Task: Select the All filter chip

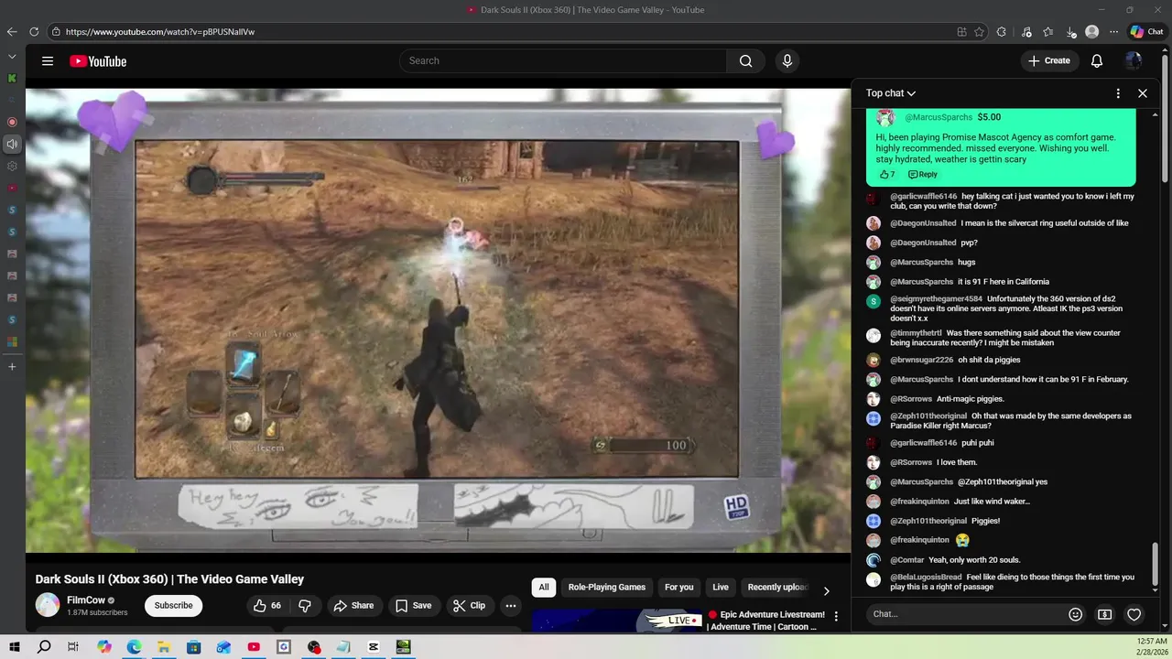Action: pos(544,588)
